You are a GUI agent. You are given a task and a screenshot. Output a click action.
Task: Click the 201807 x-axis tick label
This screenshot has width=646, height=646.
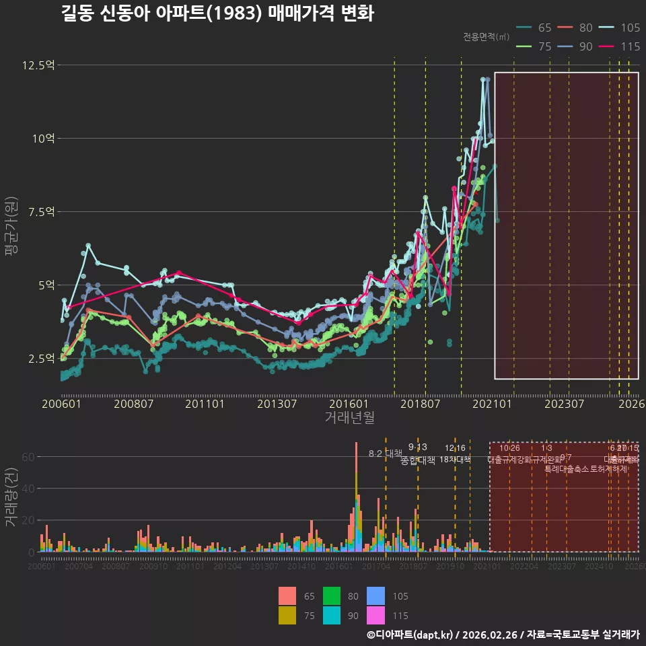pos(420,404)
